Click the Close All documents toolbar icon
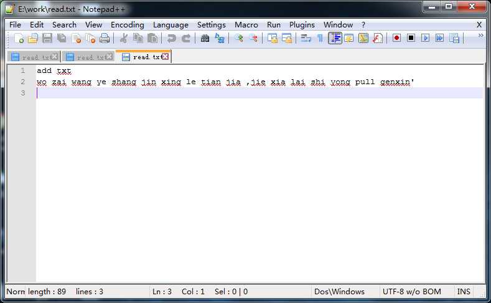This screenshot has width=491, height=303. pos(90,38)
